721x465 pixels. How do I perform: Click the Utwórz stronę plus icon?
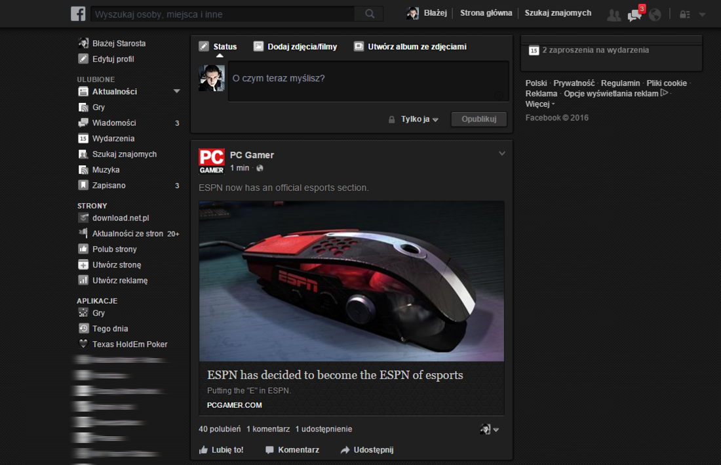tap(83, 264)
